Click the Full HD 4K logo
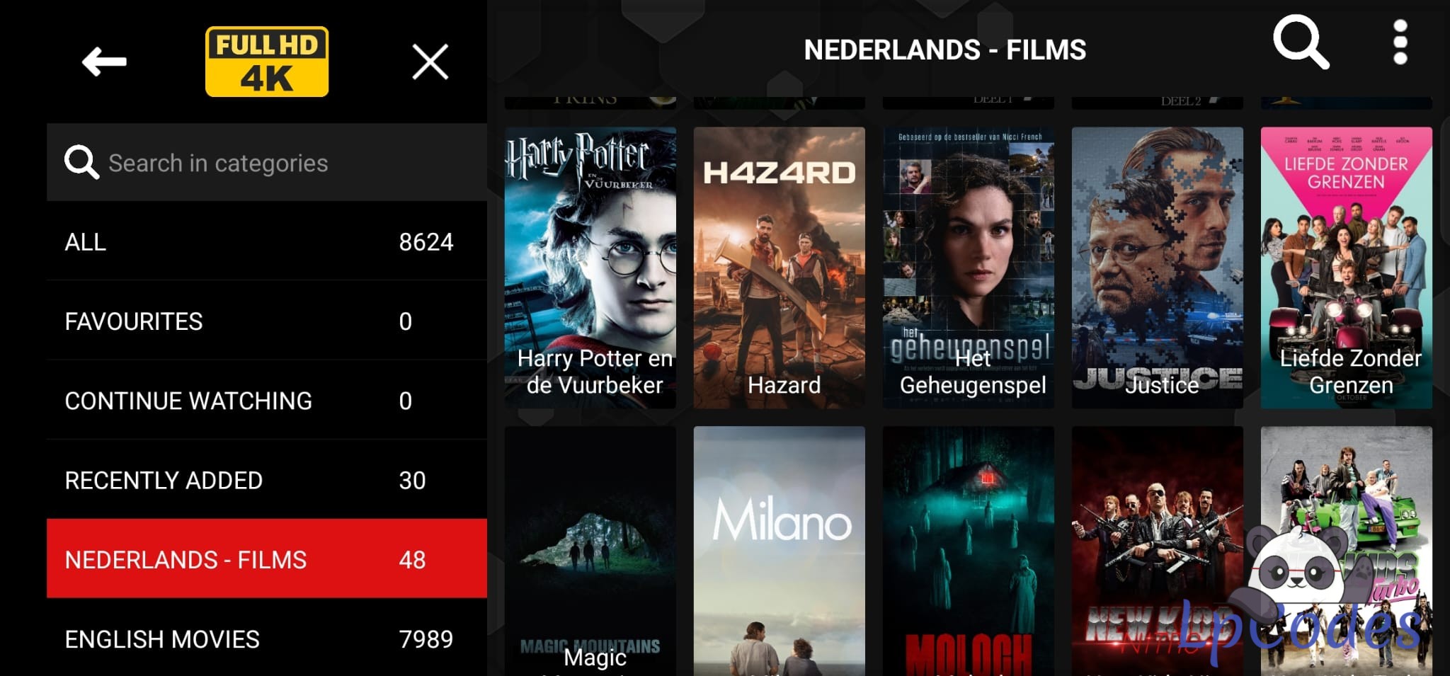The width and height of the screenshot is (1450, 676). (267, 62)
